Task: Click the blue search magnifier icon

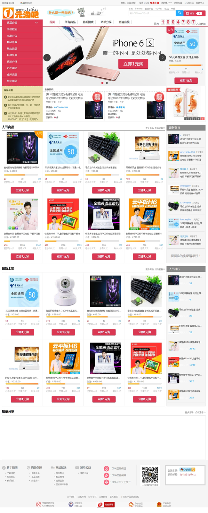Action: [x=180, y=13]
